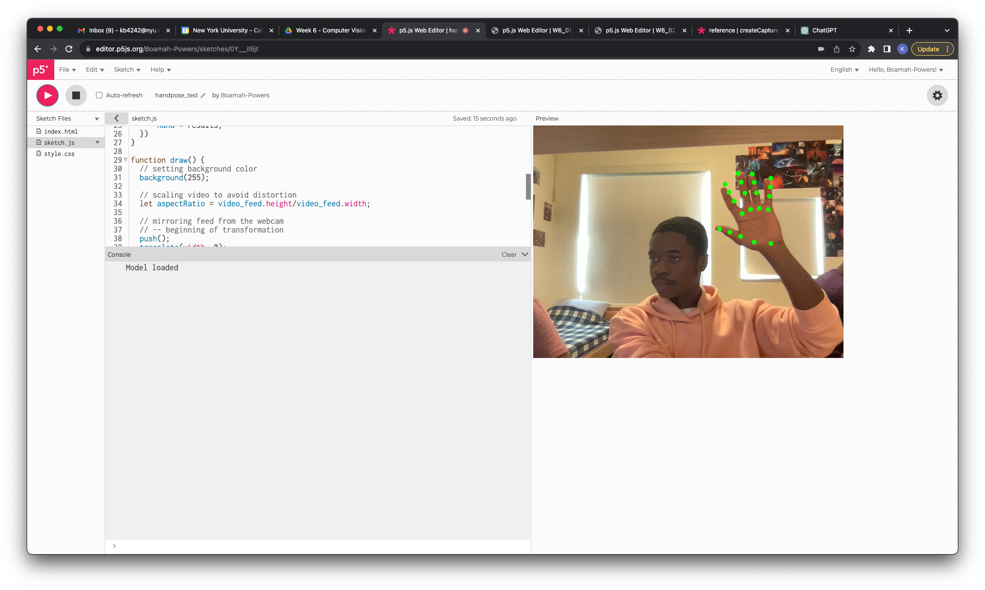Open the share page icon

click(x=837, y=49)
